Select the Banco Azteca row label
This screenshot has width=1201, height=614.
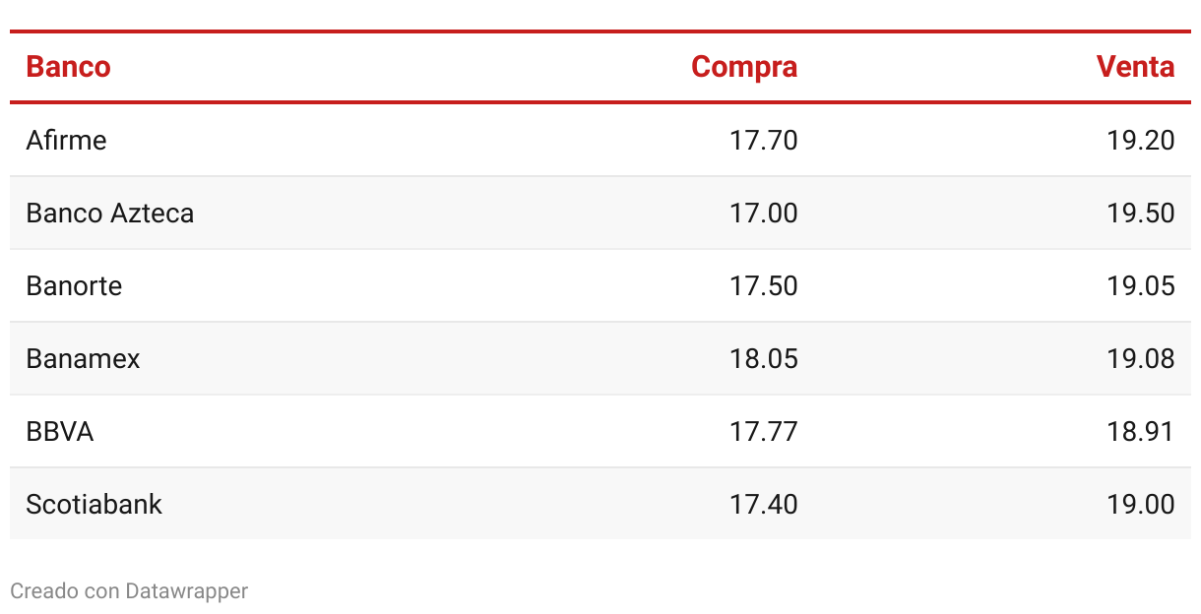click(x=110, y=213)
